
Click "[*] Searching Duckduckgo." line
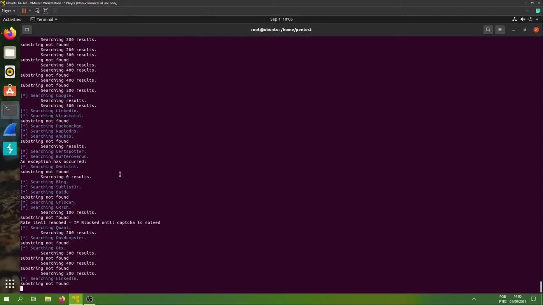pos(52,126)
